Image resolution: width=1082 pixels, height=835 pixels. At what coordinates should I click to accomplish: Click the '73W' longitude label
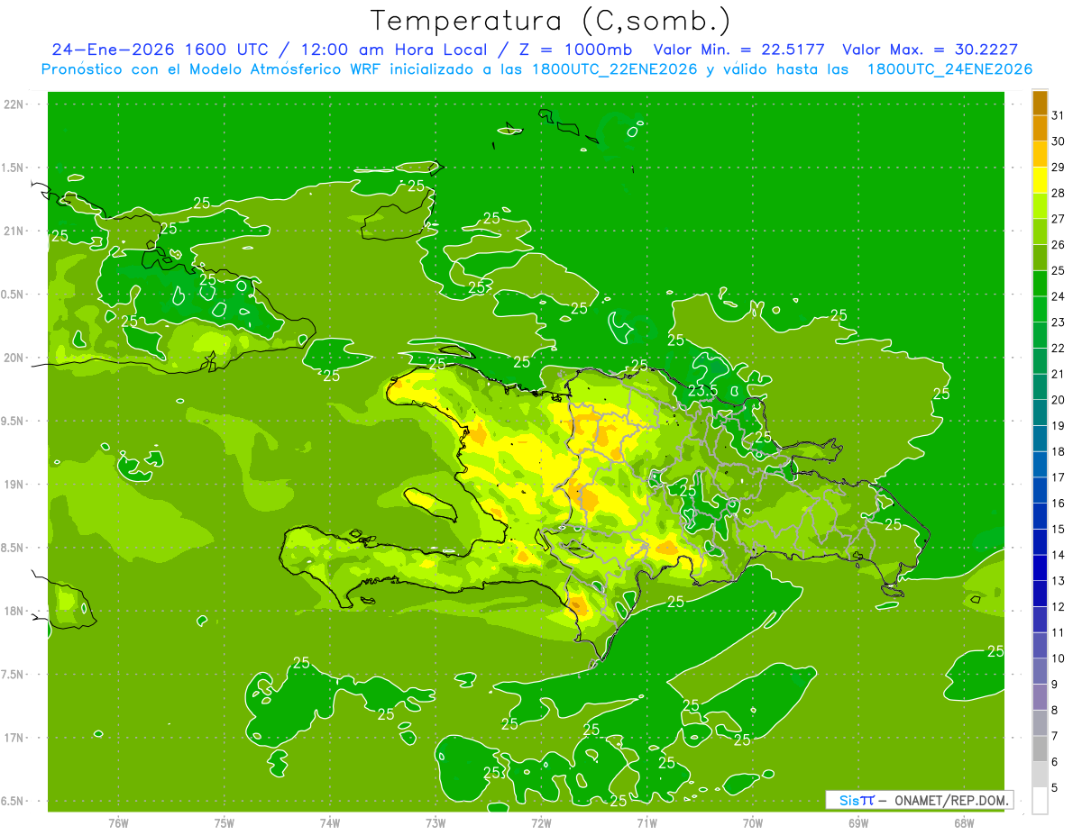(x=436, y=823)
